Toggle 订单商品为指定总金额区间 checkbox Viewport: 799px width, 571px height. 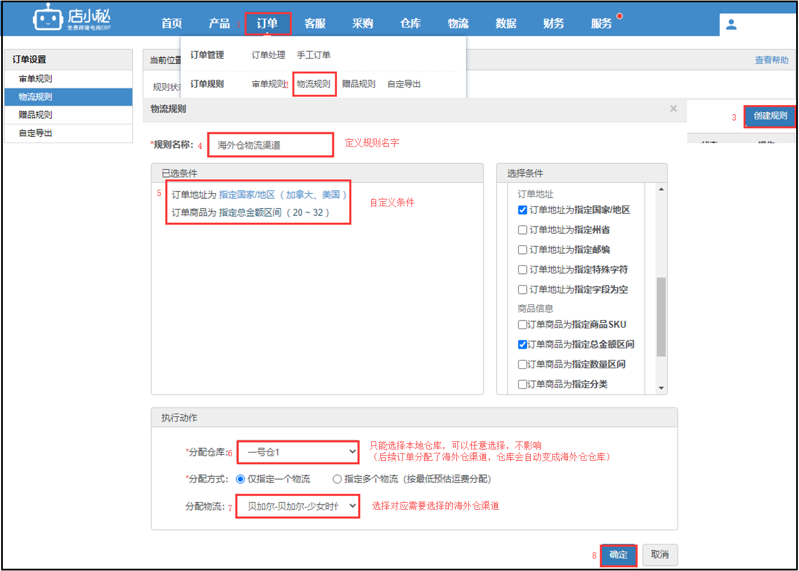522,344
